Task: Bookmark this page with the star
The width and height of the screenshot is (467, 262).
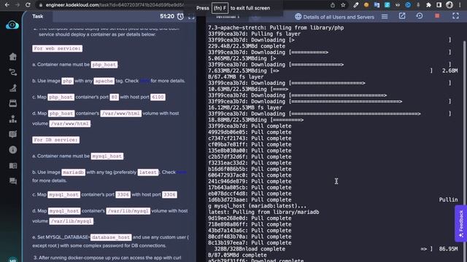Action: (x=343, y=5)
